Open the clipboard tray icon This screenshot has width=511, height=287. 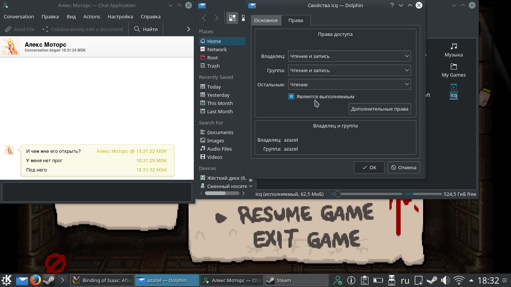click(x=365, y=280)
